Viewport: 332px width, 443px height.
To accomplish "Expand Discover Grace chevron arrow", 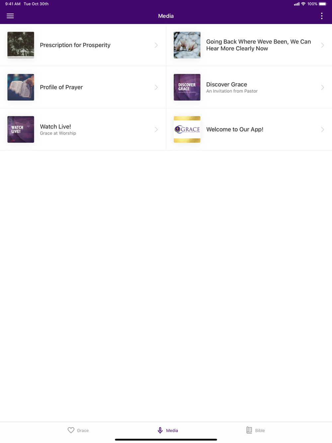I will [322, 87].
